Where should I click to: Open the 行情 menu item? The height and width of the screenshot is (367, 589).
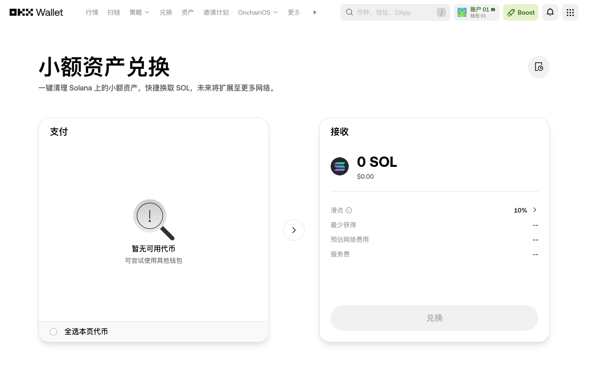coord(91,12)
